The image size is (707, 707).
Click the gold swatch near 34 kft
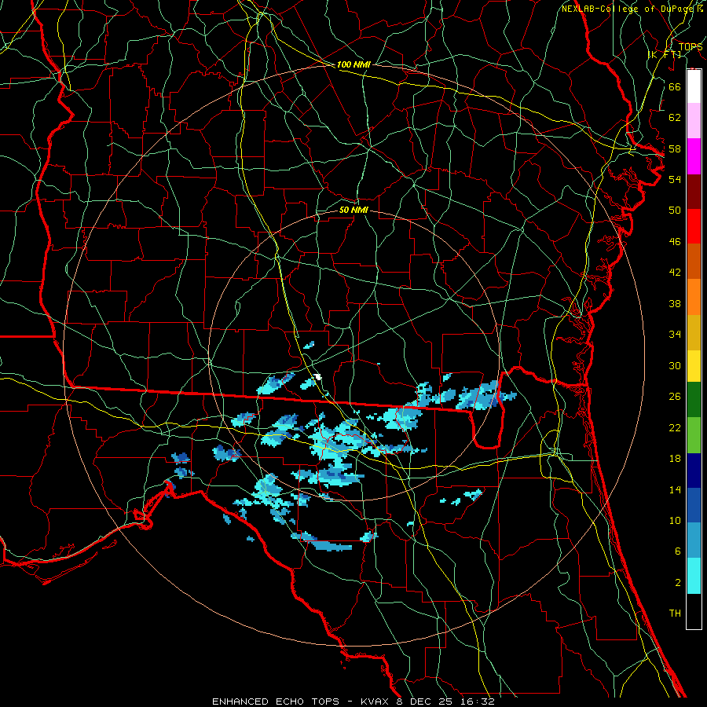click(x=694, y=332)
